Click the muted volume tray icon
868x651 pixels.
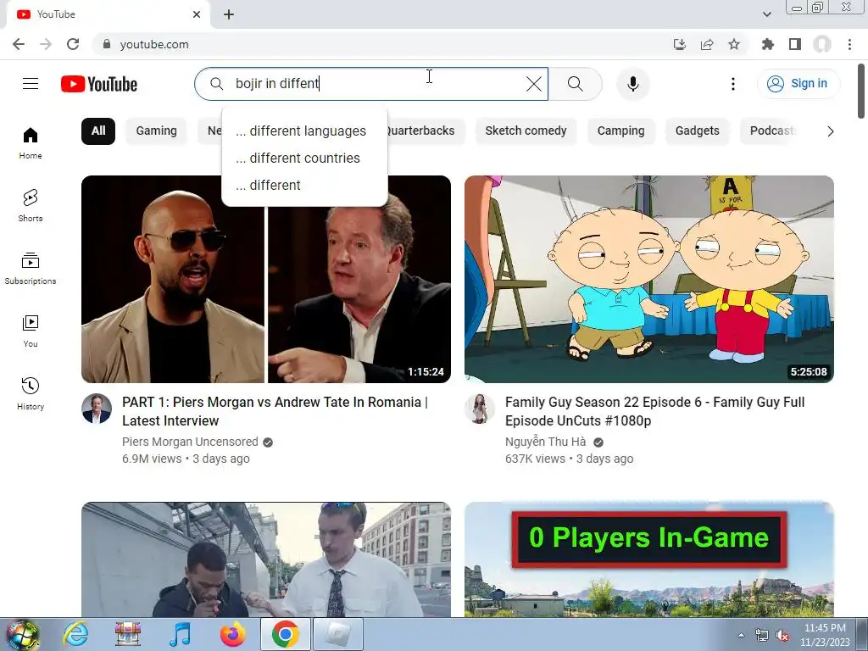pyautogui.click(x=782, y=636)
